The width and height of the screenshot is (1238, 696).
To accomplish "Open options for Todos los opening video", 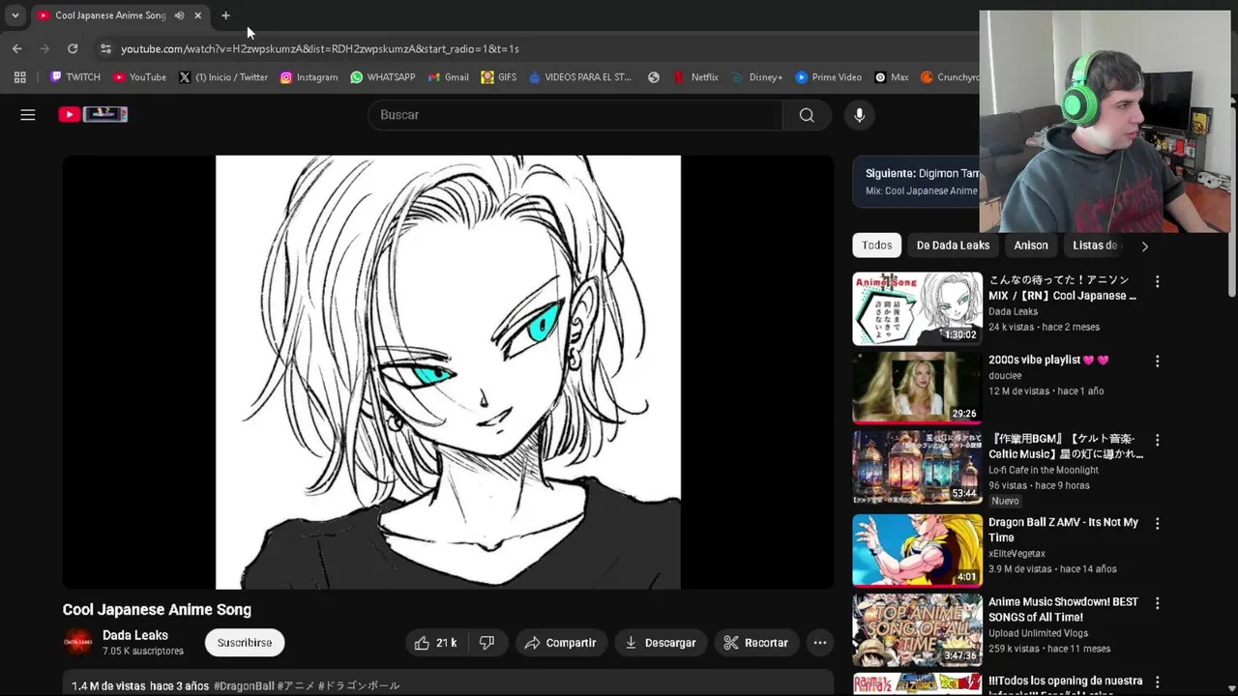I will pos(1157,682).
